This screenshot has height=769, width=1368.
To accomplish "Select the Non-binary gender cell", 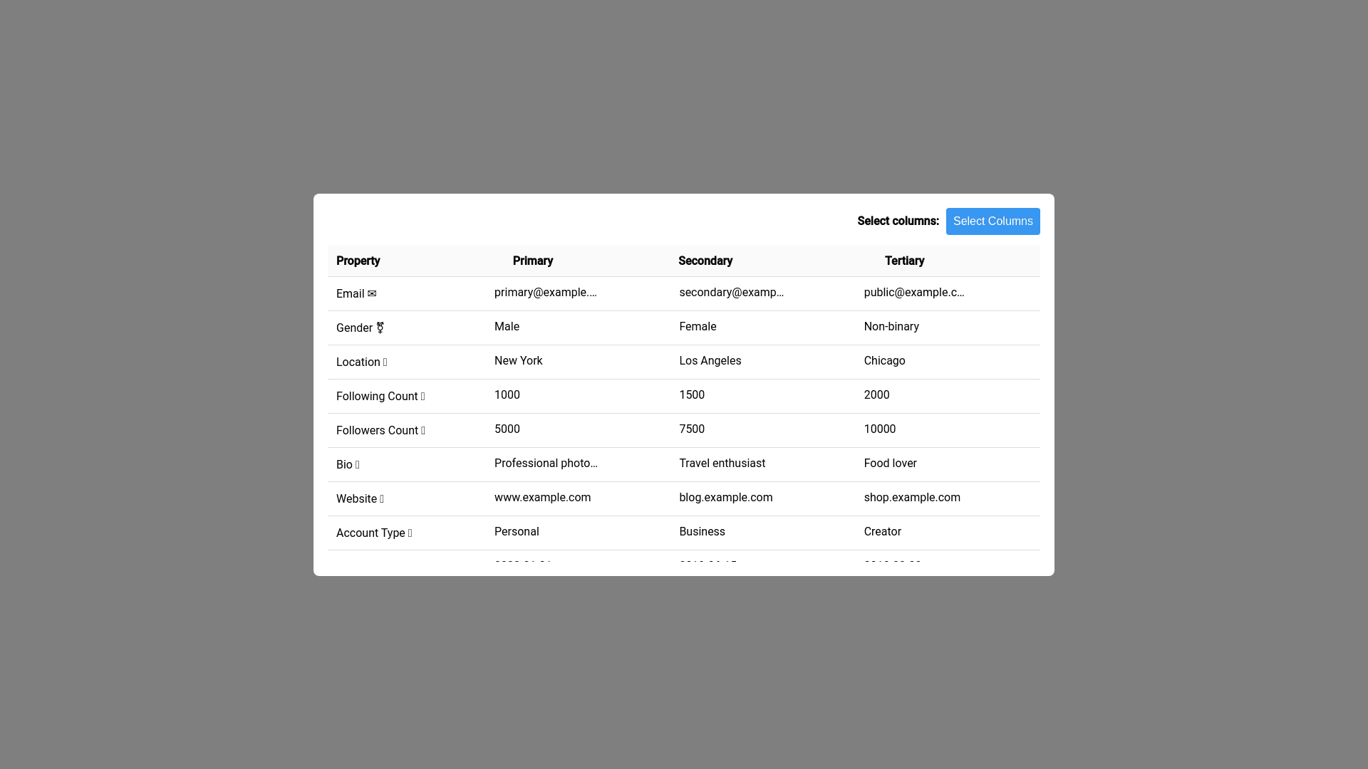I will tap(891, 327).
